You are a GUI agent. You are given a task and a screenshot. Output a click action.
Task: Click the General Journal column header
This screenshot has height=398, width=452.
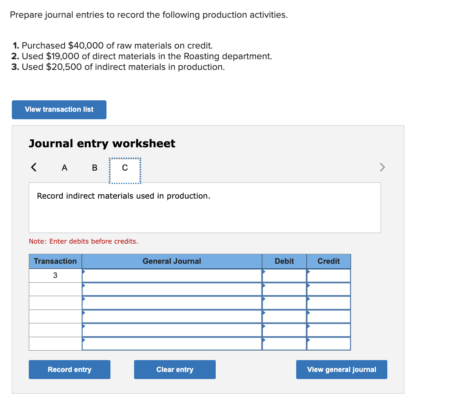172,261
